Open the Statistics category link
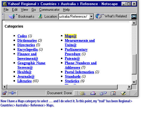141x117 pixels. [72, 81]
